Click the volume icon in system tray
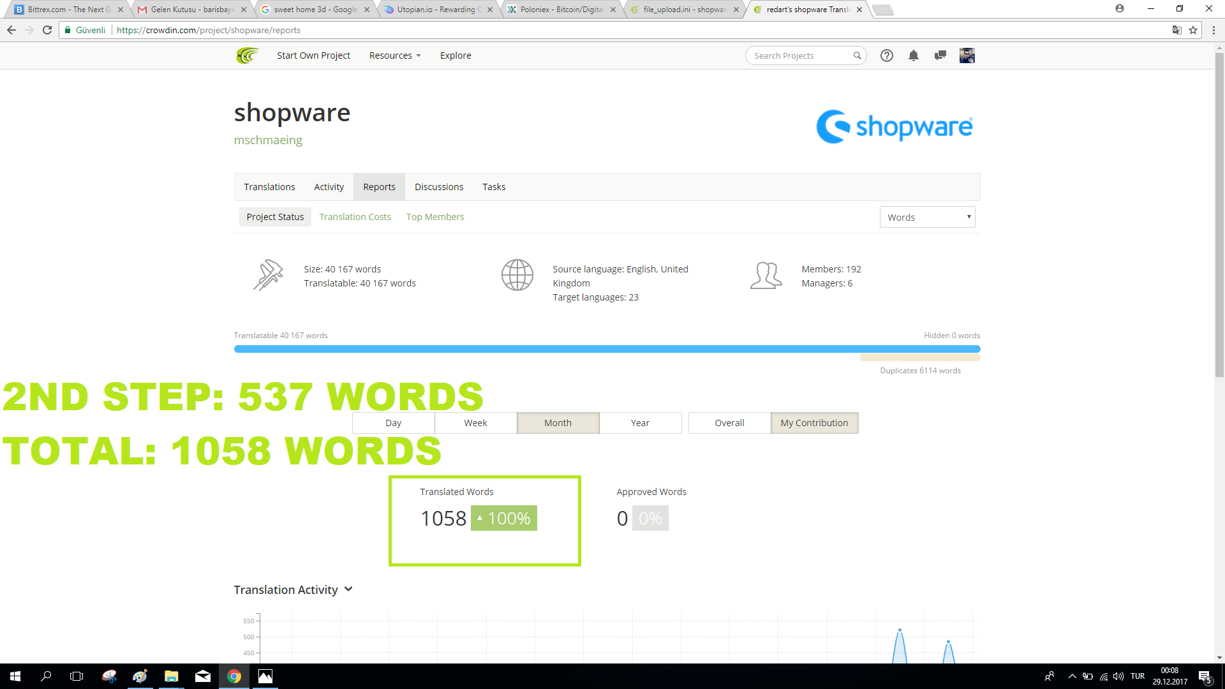1225x689 pixels. click(1118, 676)
